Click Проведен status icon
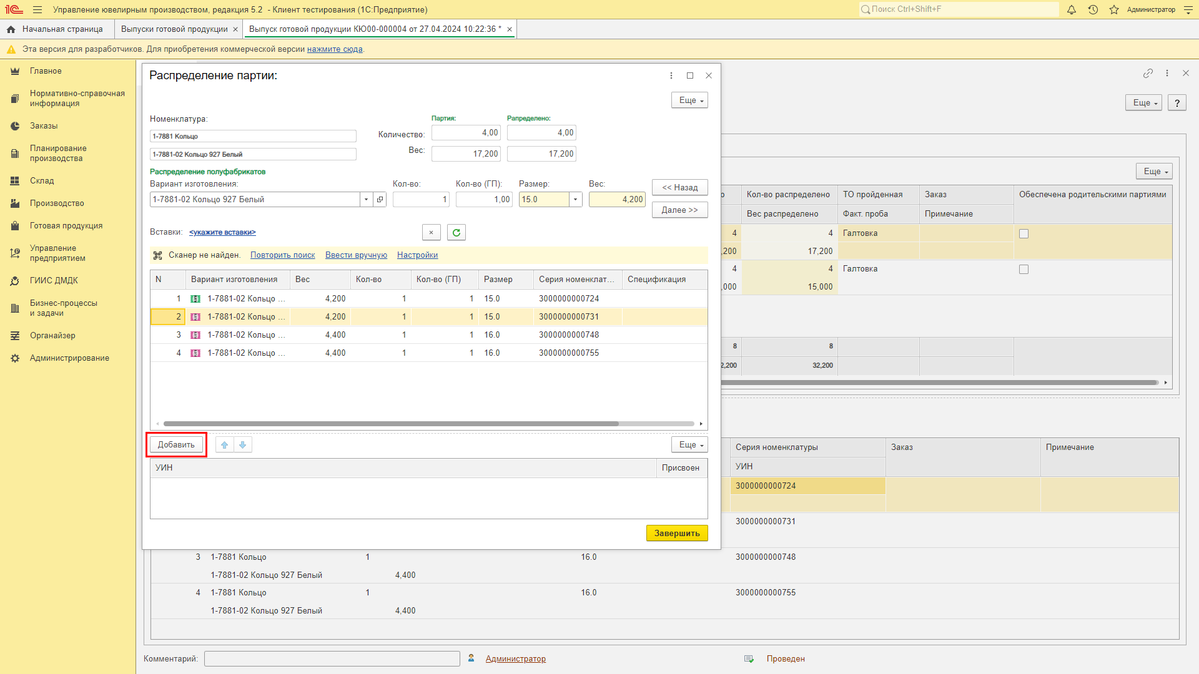This screenshot has width=1199, height=674. pyautogui.click(x=749, y=659)
